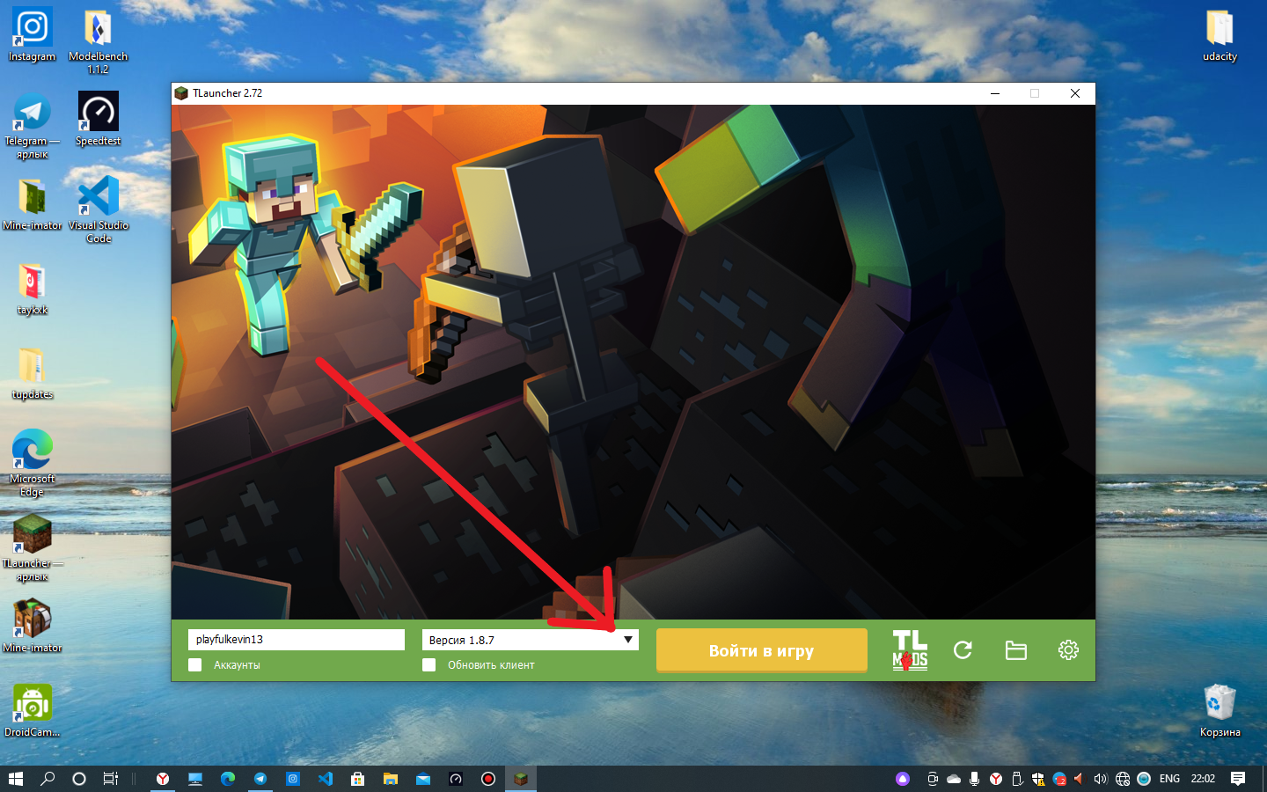Open TLauncher settings gear
Image resolution: width=1267 pixels, height=792 pixels.
coord(1068,650)
